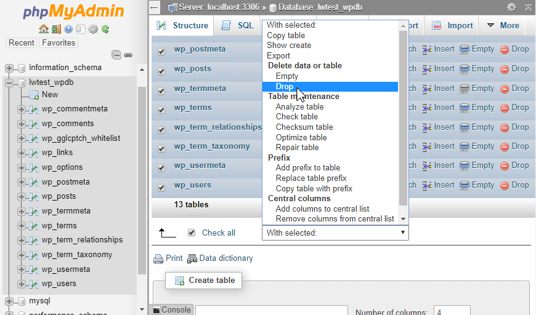Reload the navigation panel green icon

(x=105, y=30)
